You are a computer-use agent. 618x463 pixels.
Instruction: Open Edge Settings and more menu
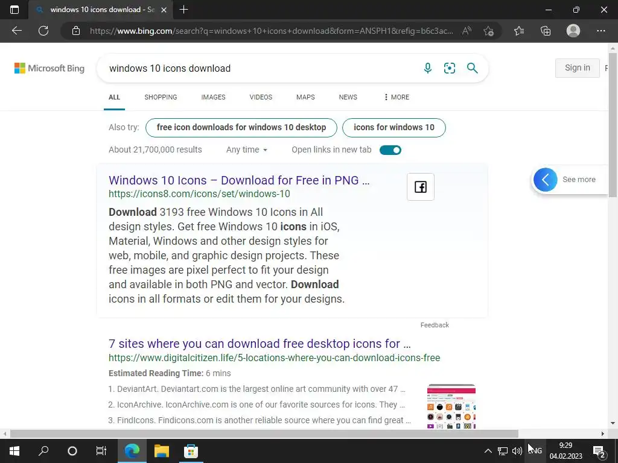pos(600,31)
